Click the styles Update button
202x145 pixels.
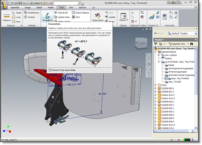tap(110, 17)
